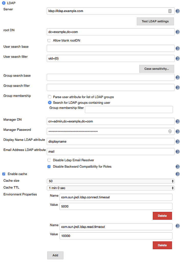Click the help icon beside root DN

177,32
